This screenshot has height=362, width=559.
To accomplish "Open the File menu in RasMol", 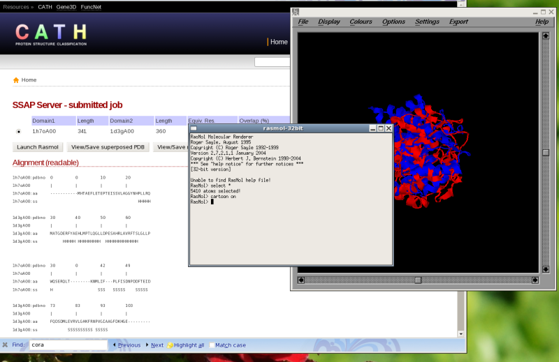I will coord(303,22).
